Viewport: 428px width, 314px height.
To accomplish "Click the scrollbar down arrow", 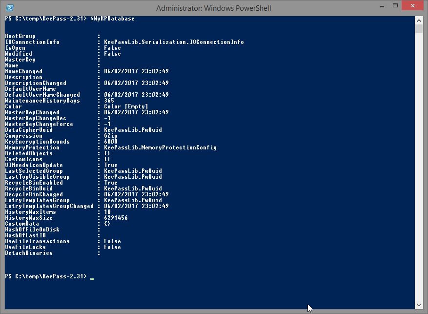I will point(419,305).
